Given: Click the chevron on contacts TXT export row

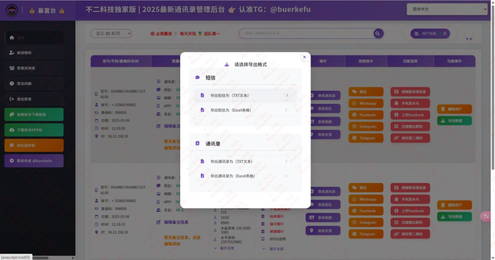Looking at the screenshot, I should 286,161.
